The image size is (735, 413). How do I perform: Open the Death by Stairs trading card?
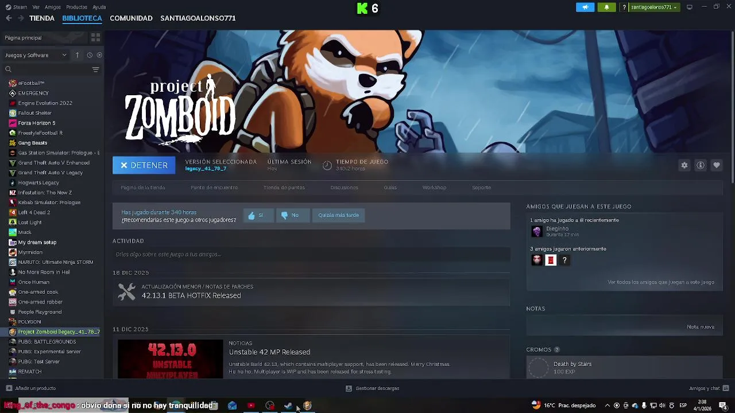click(624, 368)
